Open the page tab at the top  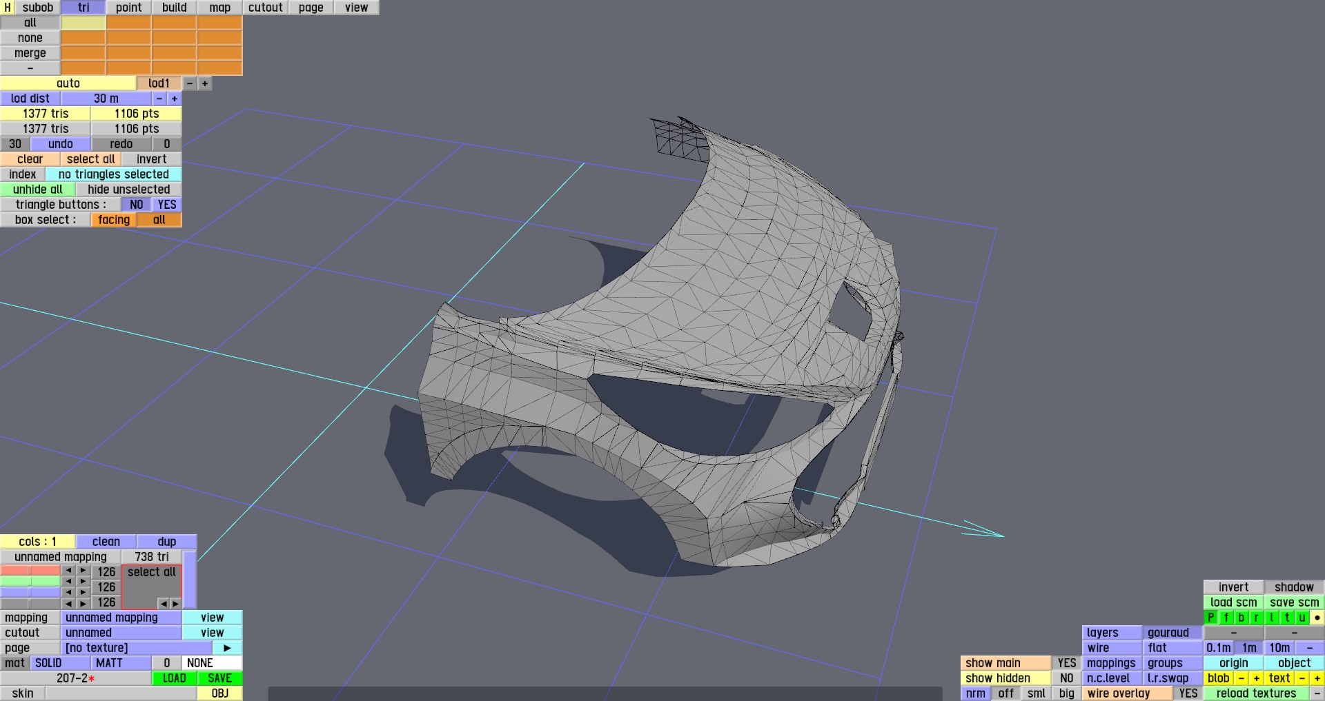311,8
